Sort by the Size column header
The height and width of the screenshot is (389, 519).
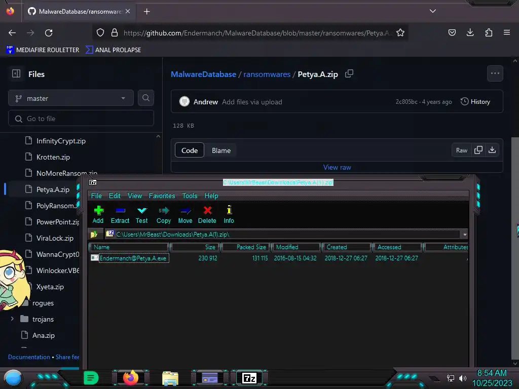pos(195,247)
